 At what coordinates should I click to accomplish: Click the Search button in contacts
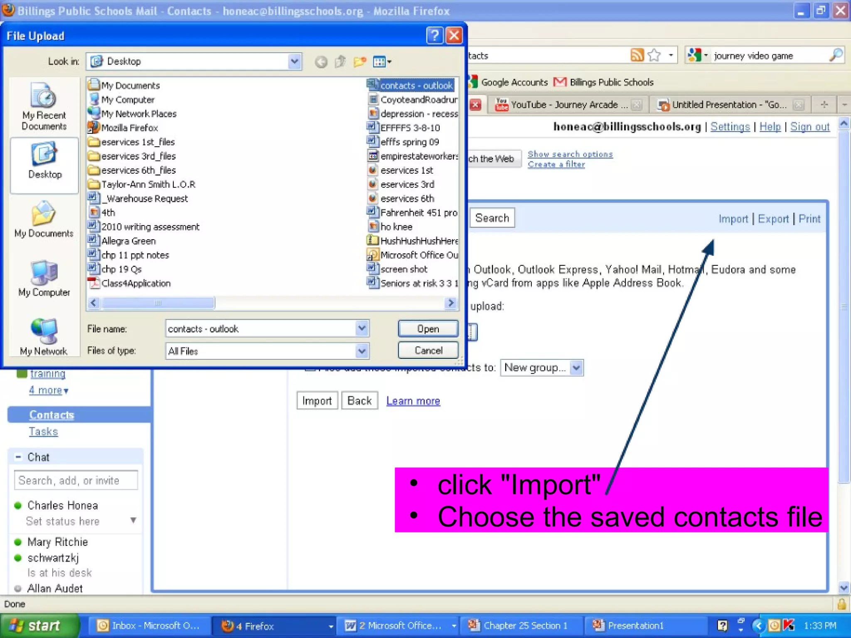492,218
